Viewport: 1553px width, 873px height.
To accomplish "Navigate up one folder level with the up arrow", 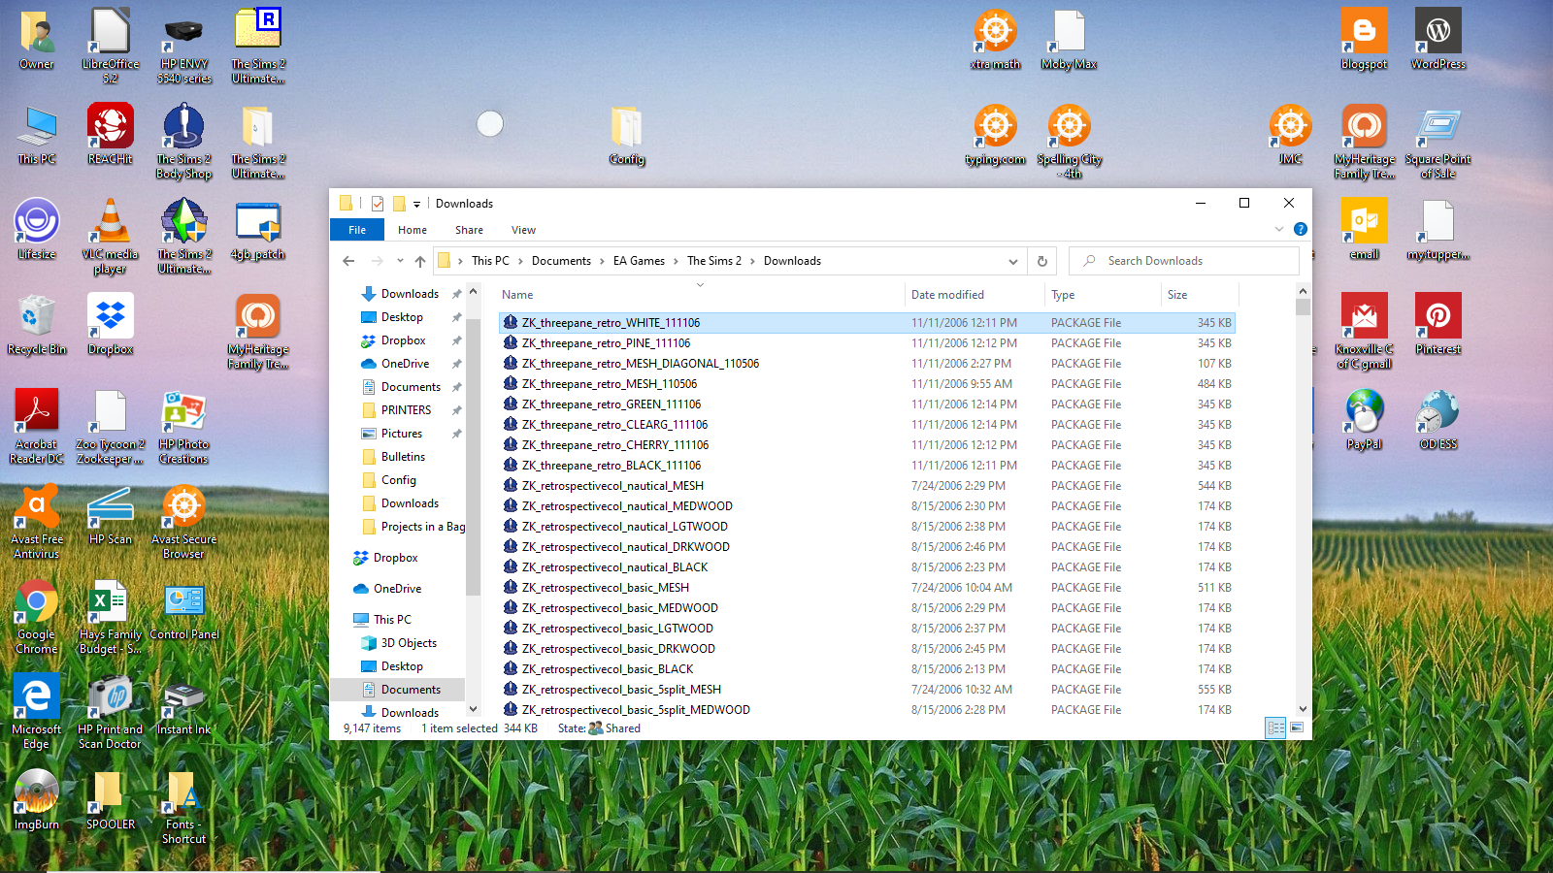I will (x=418, y=261).
